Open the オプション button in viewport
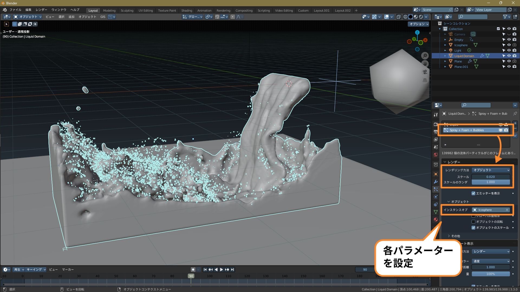Image resolution: width=520 pixels, height=292 pixels. pos(419,24)
